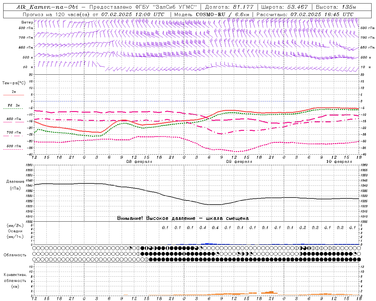Click the Давление chart label
The image size is (376, 301).
(x=15, y=182)
